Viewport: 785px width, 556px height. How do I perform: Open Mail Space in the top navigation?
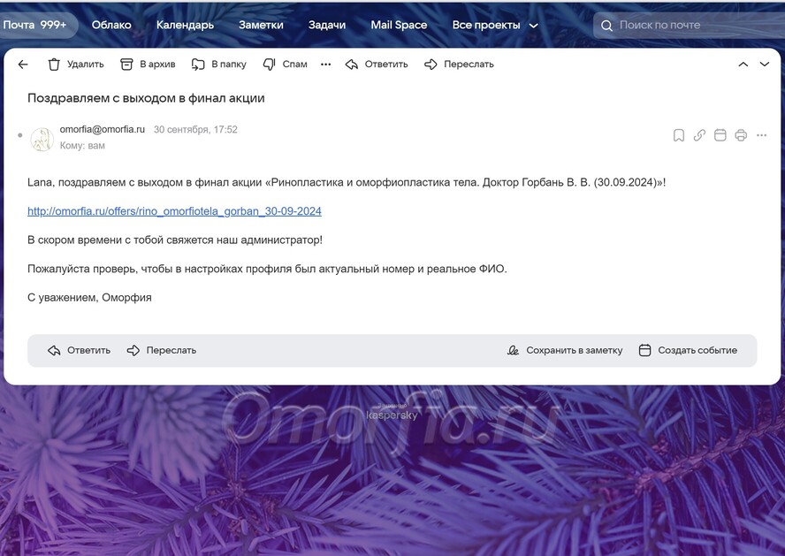pos(399,25)
